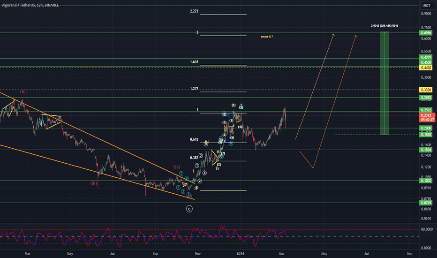
Task: Click the 0.618 Fibonacci level label
Action: 194,139
